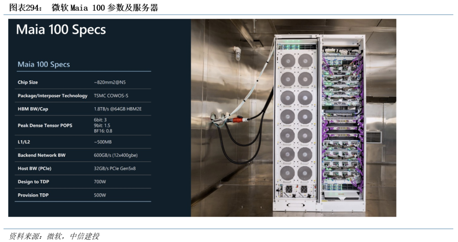Click the "~500MB" cache value
Image resolution: width=458 pixels, height=242 pixels.
click(103, 142)
